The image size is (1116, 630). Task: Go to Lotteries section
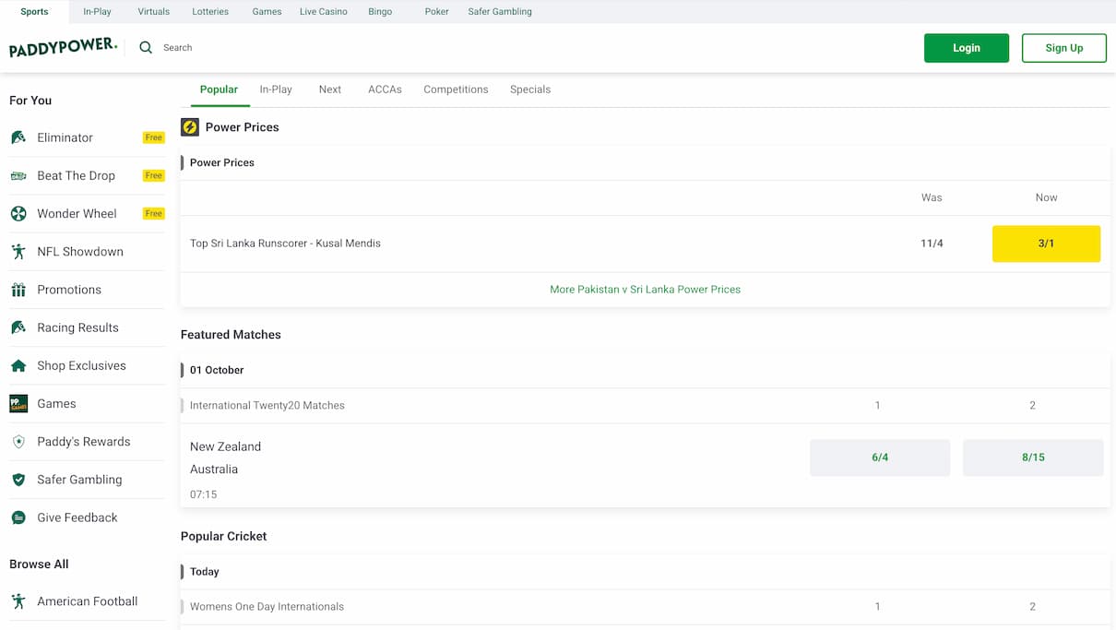pyautogui.click(x=210, y=12)
